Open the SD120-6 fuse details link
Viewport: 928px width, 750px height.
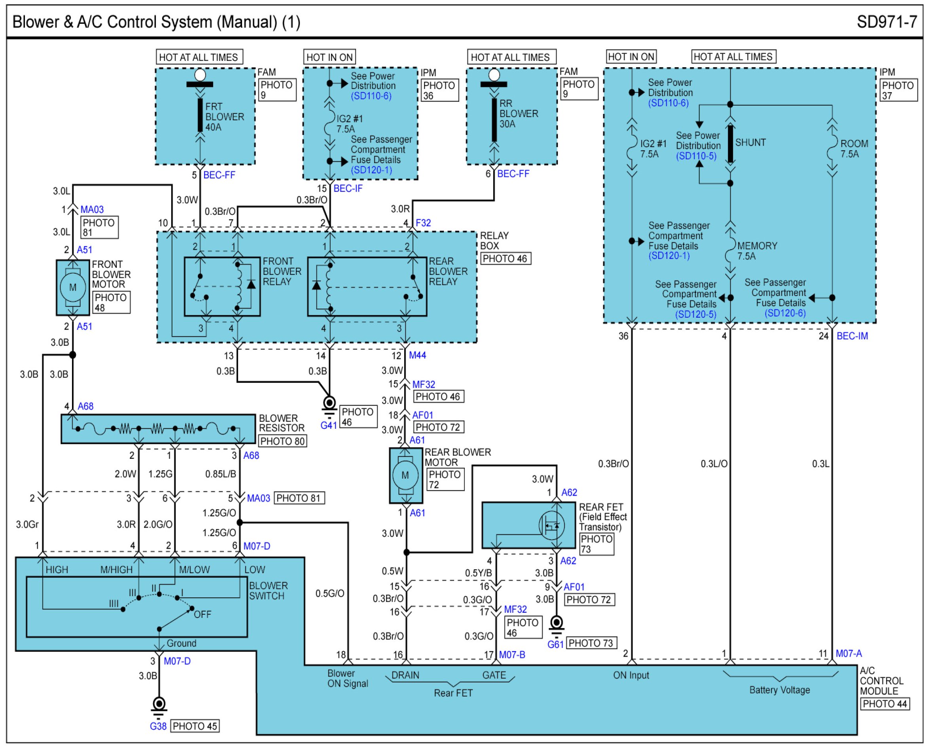(x=785, y=313)
